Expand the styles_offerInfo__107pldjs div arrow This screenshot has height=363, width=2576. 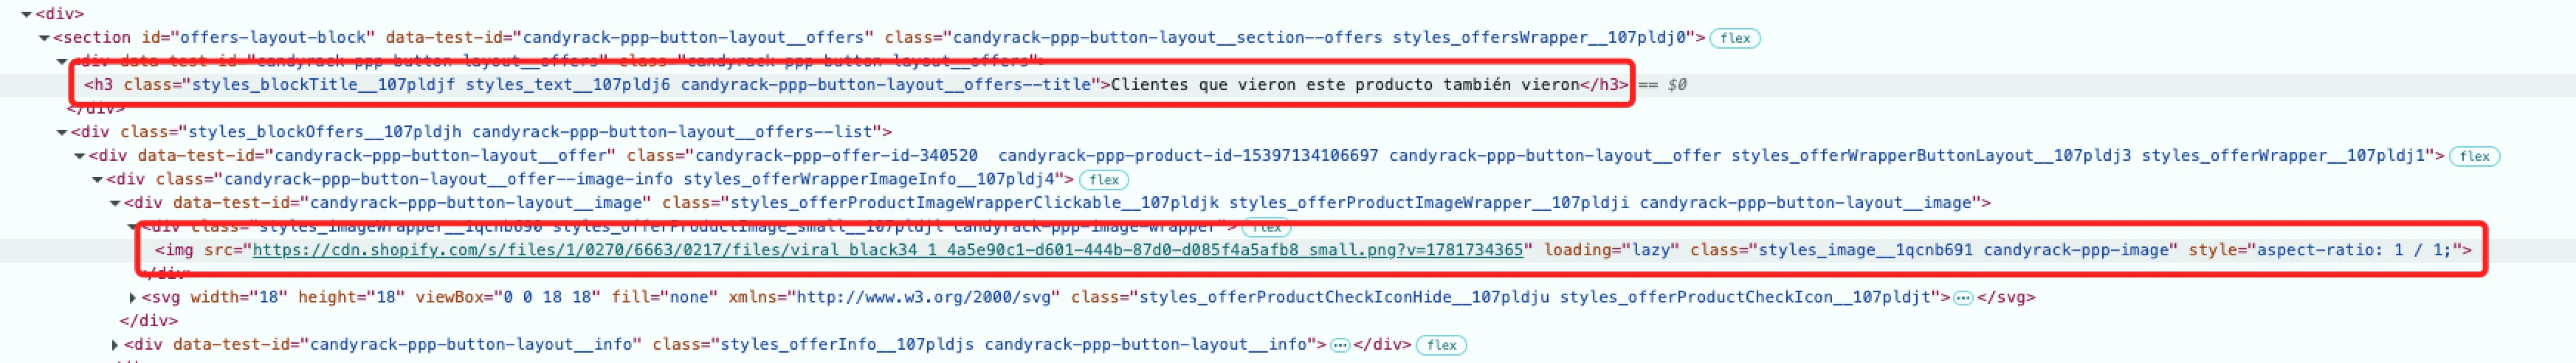(115, 345)
